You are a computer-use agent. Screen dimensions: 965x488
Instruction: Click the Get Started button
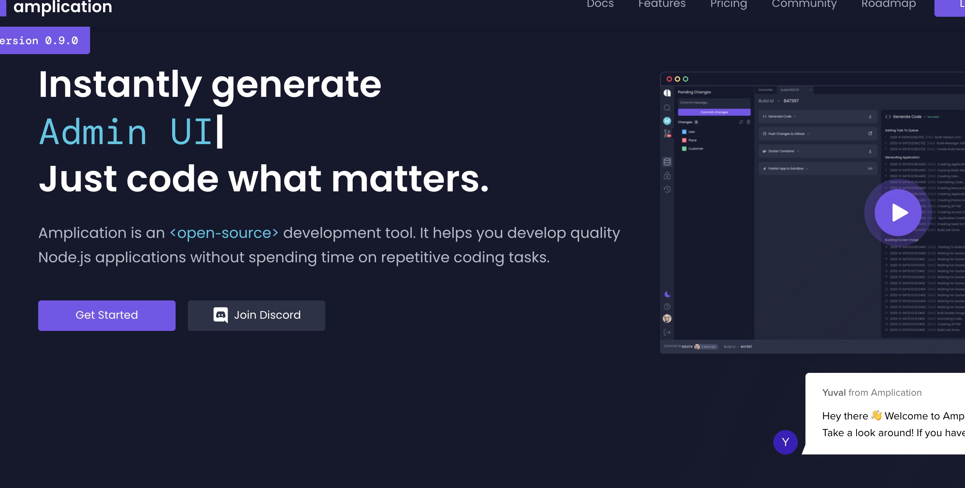tap(107, 315)
